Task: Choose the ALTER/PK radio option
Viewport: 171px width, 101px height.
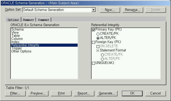Action: (98, 38)
